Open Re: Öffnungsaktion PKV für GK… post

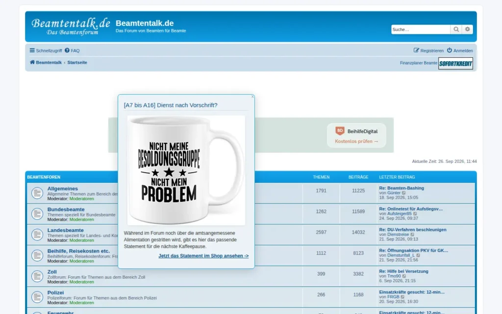coord(414,251)
